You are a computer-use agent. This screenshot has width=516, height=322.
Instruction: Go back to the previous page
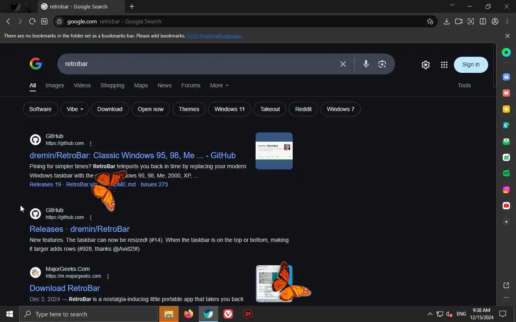point(8,21)
